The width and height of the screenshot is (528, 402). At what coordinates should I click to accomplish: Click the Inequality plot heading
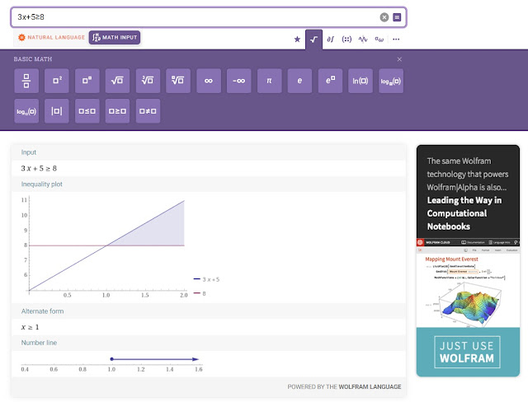[x=42, y=185]
